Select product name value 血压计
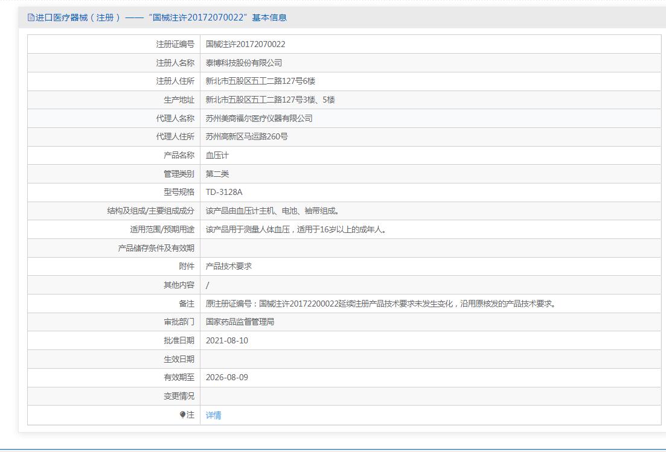 pyautogui.click(x=217, y=155)
